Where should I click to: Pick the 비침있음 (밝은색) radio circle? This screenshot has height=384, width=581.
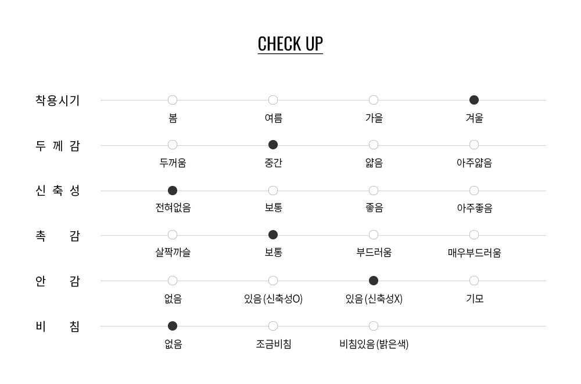374,326
